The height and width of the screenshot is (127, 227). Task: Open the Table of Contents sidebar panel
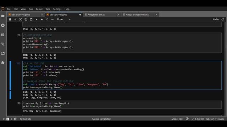[x=3, y=35]
